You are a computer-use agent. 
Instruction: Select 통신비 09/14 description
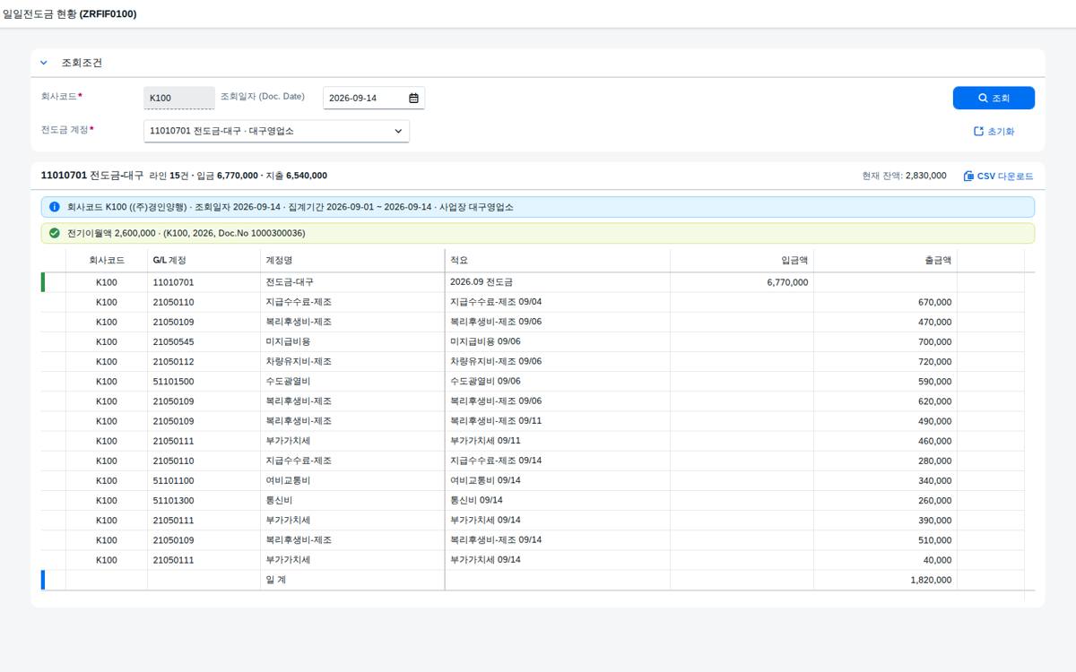(558, 500)
